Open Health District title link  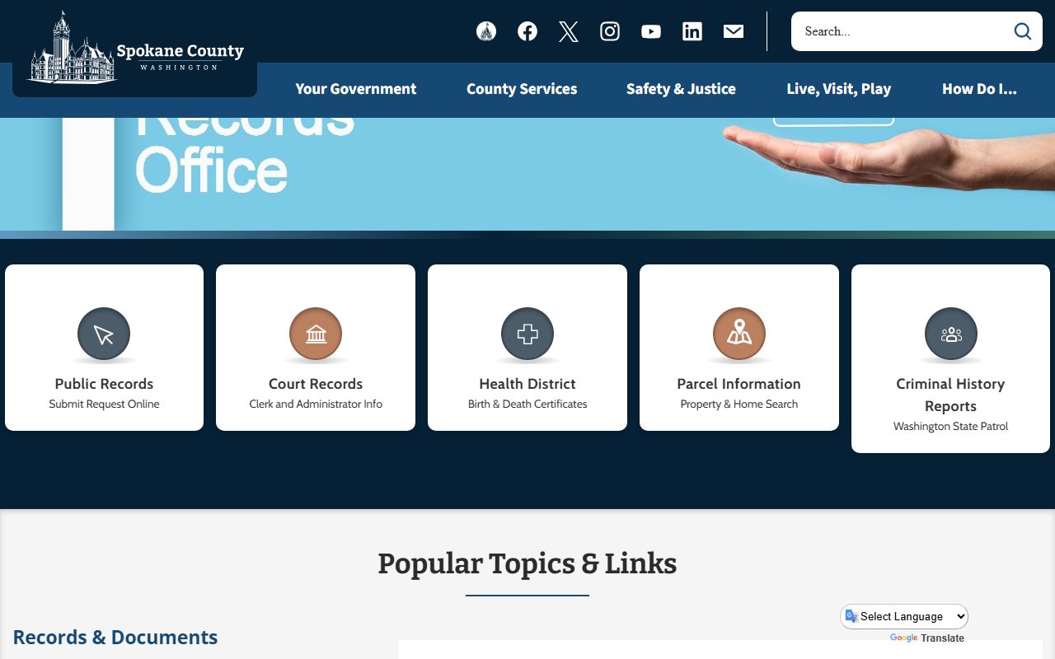point(527,384)
